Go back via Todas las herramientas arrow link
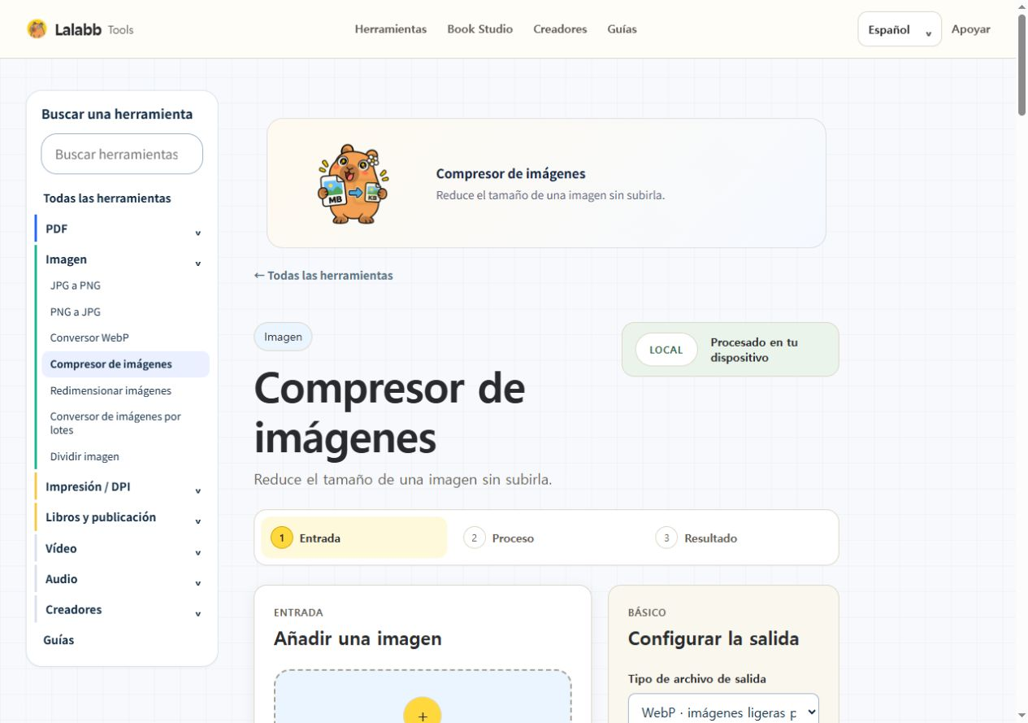The height and width of the screenshot is (723, 1028). tap(323, 275)
